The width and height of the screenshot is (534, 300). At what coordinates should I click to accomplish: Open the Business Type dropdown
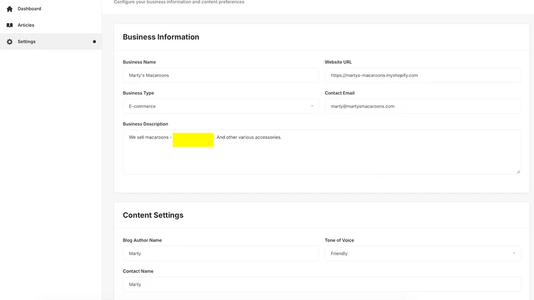(221, 106)
